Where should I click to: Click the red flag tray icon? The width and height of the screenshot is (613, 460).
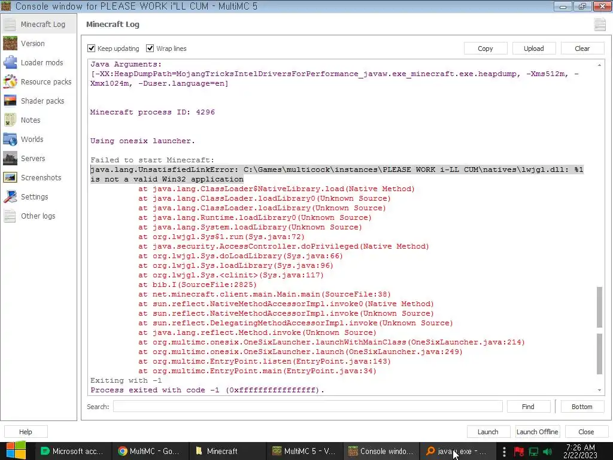(x=519, y=452)
